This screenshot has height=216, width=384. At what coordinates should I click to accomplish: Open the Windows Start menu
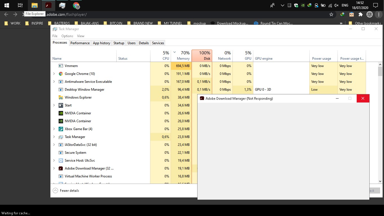[7, 5]
